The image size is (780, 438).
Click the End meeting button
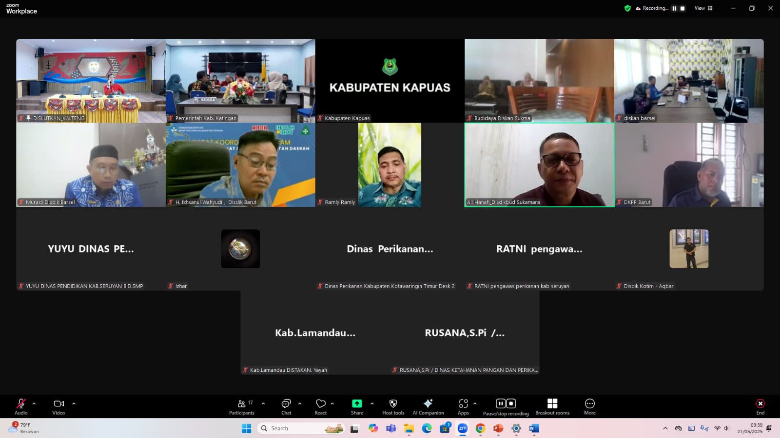click(x=760, y=407)
